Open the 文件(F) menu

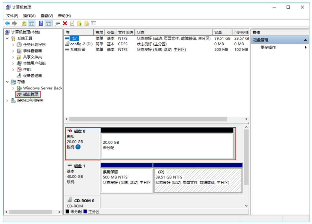(12, 16)
